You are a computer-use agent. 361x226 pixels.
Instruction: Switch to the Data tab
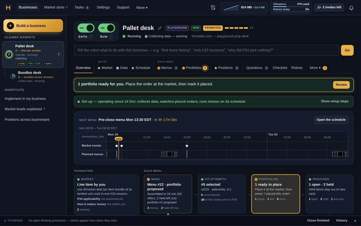[122, 68]
